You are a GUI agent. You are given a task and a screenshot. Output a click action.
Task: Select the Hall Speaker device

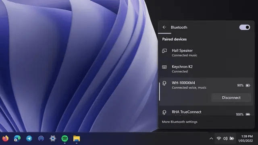point(206,53)
